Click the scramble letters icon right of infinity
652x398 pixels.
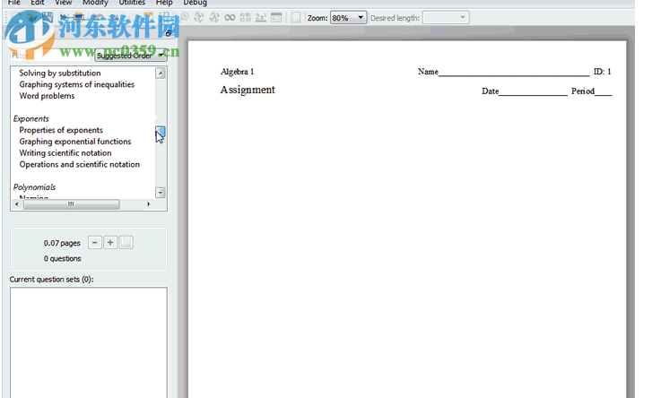[246, 17]
